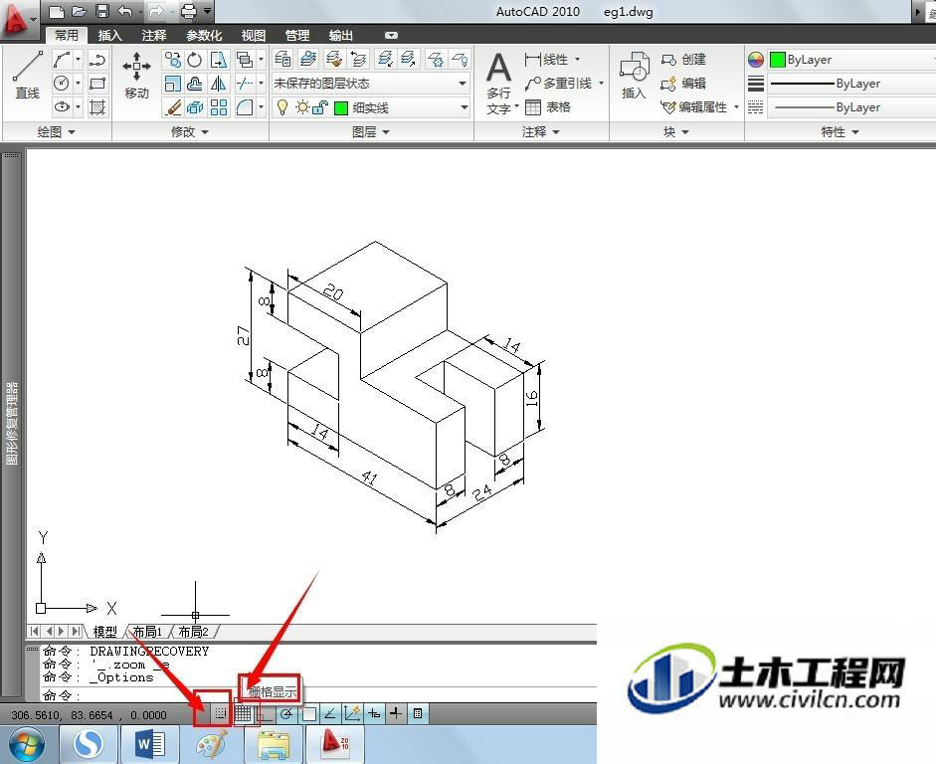Expand the 图层 panel
Viewport: 936px width, 764px height.
tap(371, 132)
